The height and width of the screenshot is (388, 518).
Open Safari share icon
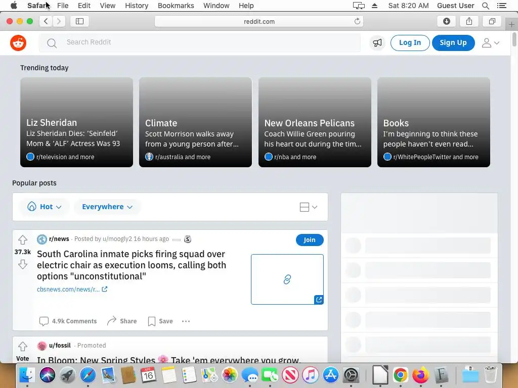pos(469,21)
